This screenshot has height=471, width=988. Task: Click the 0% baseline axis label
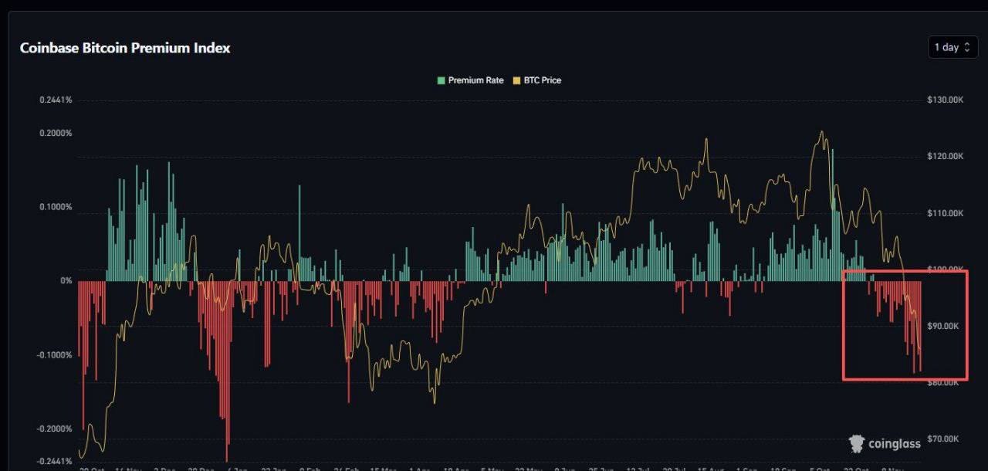pyautogui.click(x=66, y=281)
